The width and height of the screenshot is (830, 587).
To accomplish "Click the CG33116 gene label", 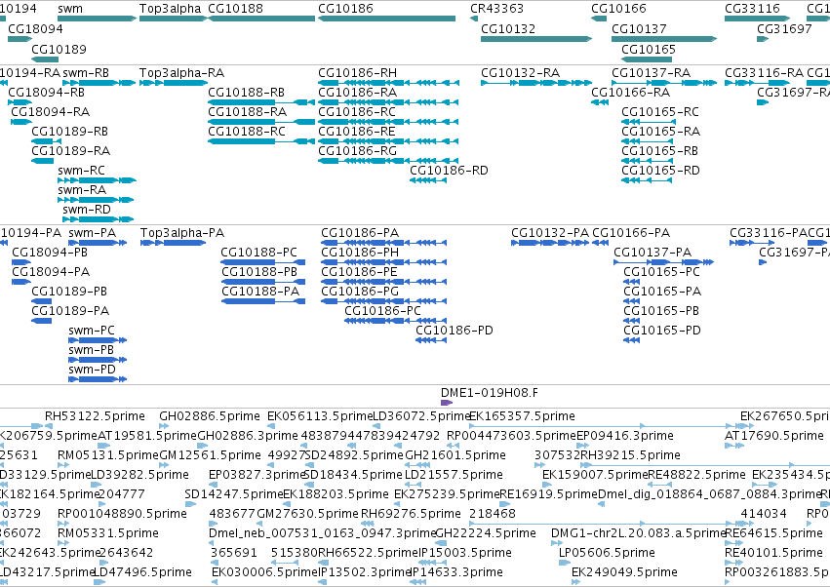I will coord(752,9).
